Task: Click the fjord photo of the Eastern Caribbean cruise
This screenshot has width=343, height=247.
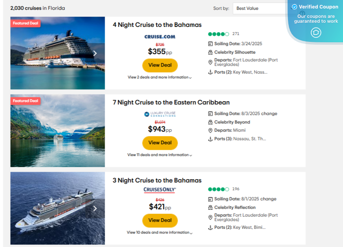Action: pos(57,131)
